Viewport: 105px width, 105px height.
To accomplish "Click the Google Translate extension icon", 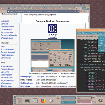I will [x=84, y=11].
